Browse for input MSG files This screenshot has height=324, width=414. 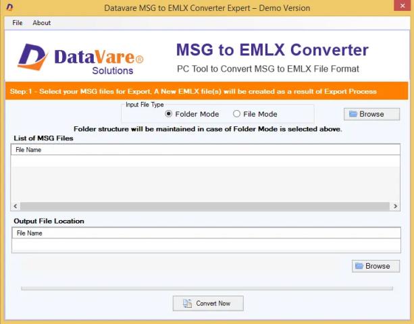[x=371, y=114]
